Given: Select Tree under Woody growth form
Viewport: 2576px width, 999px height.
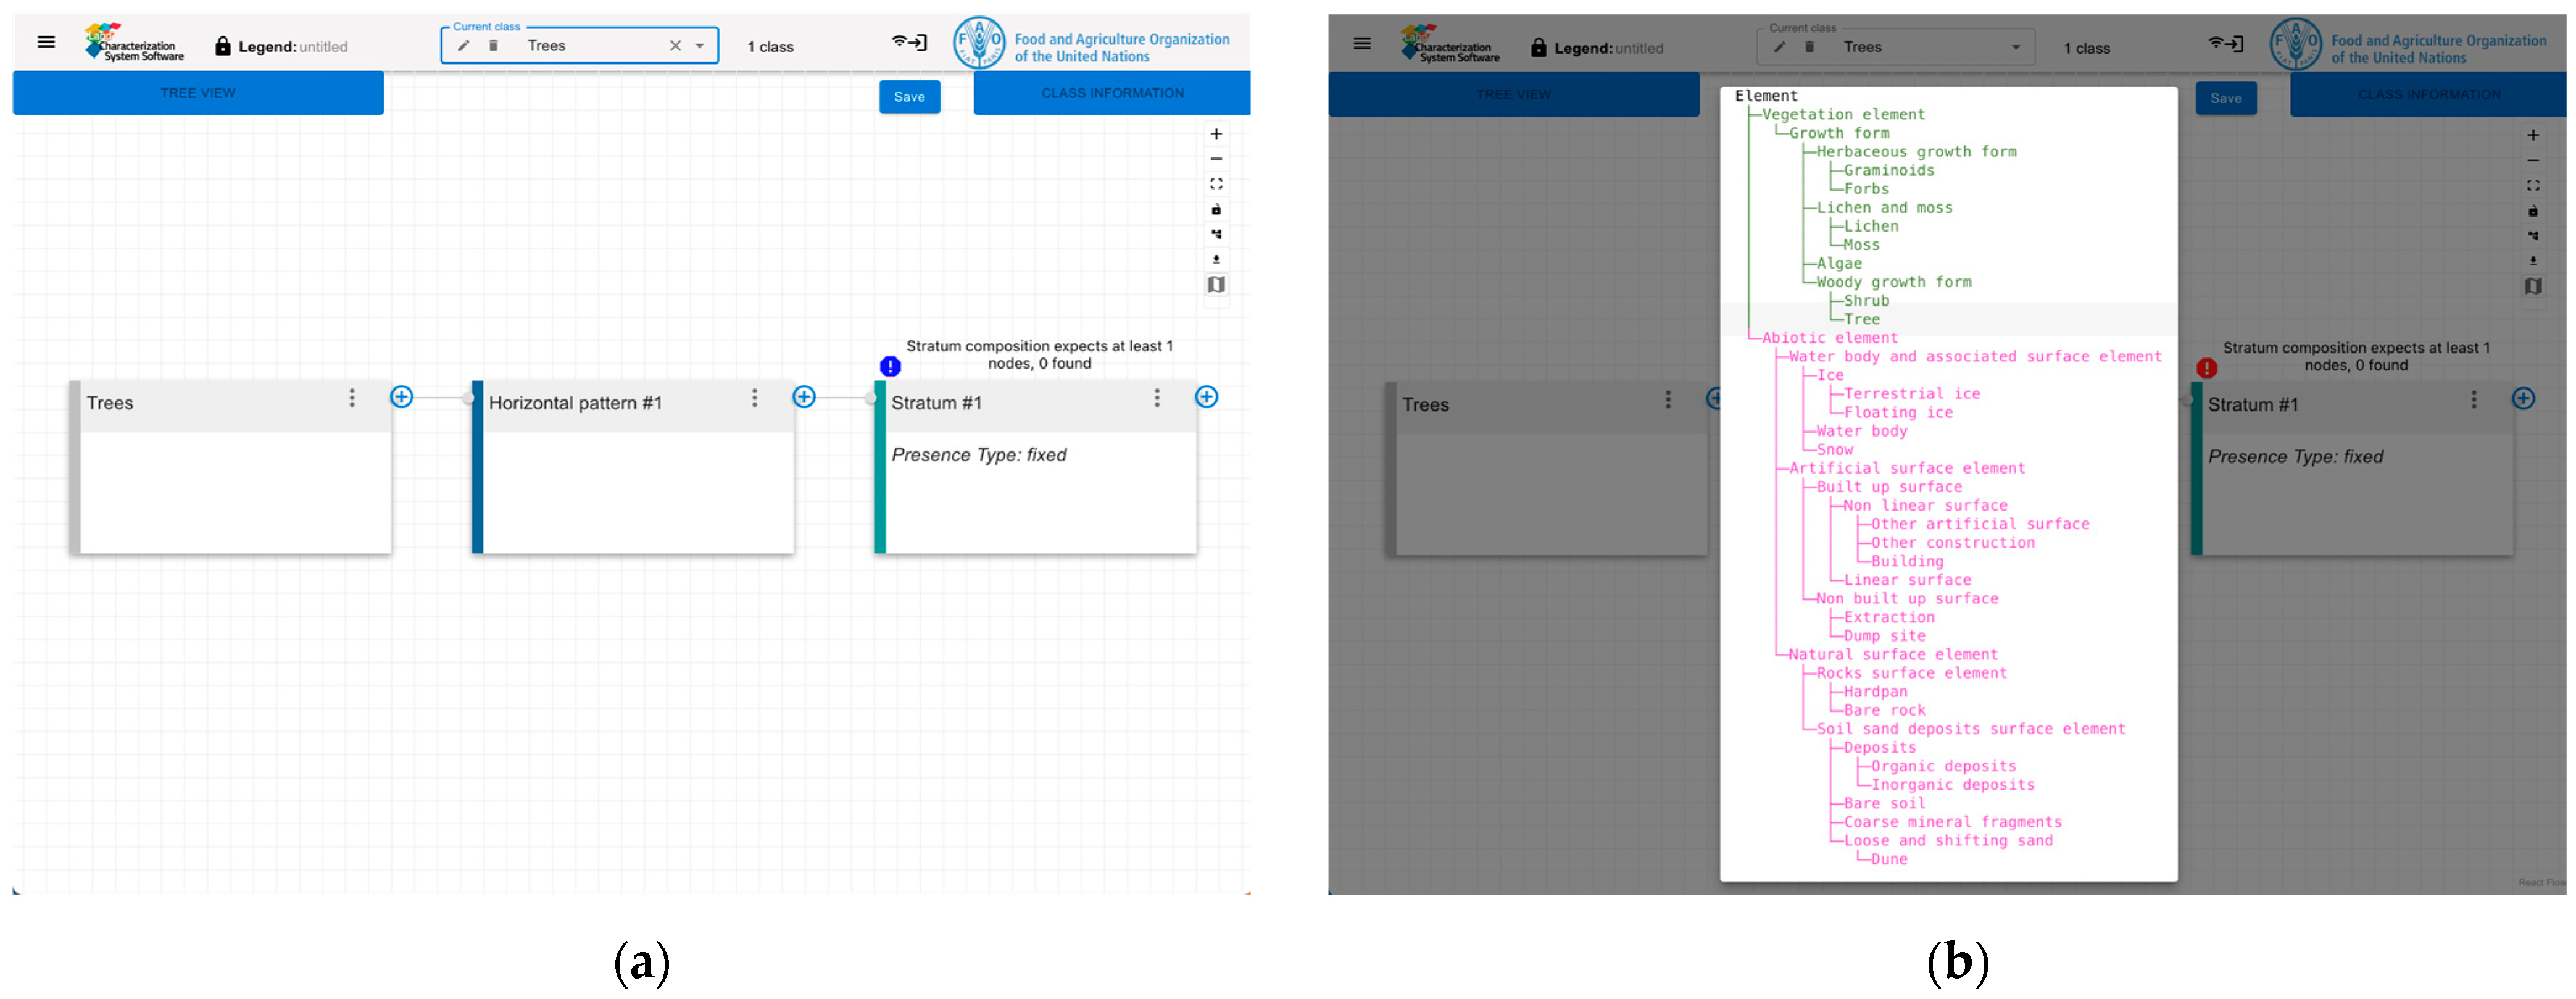Looking at the screenshot, I should coord(1861,320).
